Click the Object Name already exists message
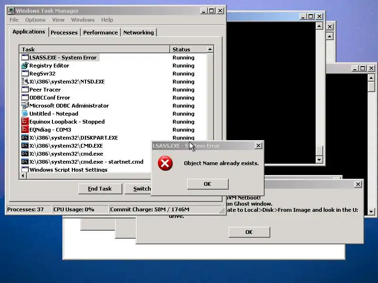 [221, 163]
